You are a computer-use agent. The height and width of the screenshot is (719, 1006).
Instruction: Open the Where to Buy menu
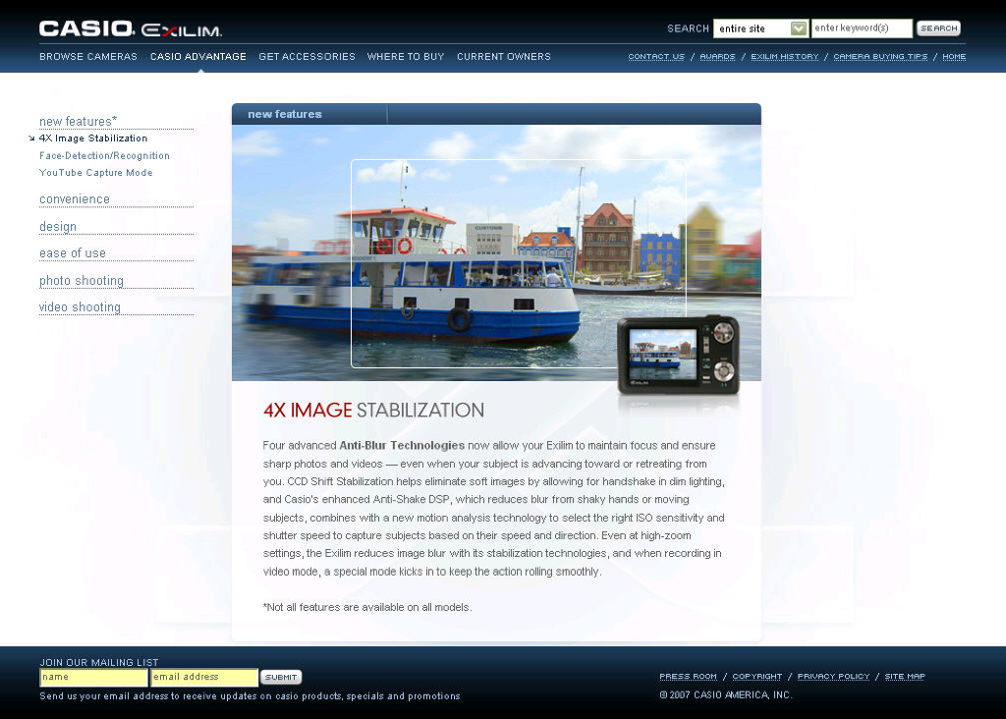[x=406, y=56]
